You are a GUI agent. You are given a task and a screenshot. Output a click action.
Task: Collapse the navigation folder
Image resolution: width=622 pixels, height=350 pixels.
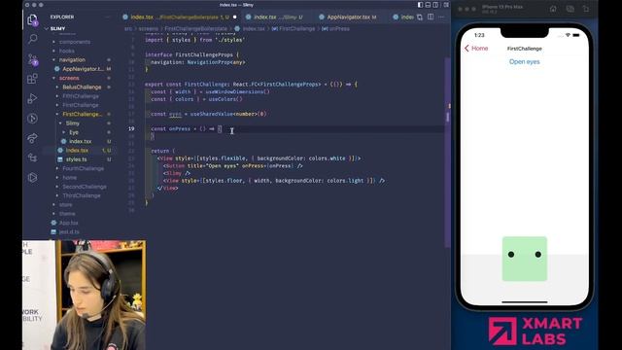[72, 60]
